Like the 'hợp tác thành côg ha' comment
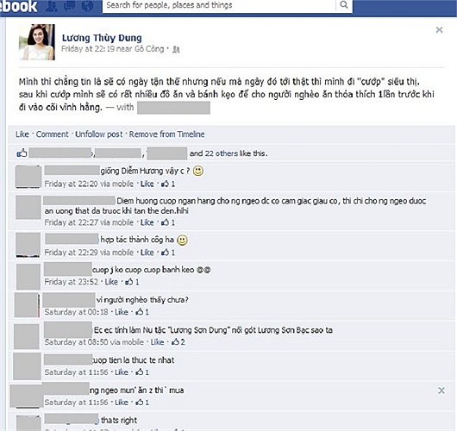Screen dimensions: 457x431 pyautogui.click(x=147, y=253)
